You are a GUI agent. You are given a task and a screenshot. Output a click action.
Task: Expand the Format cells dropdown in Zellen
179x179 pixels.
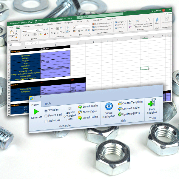[123, 27]
